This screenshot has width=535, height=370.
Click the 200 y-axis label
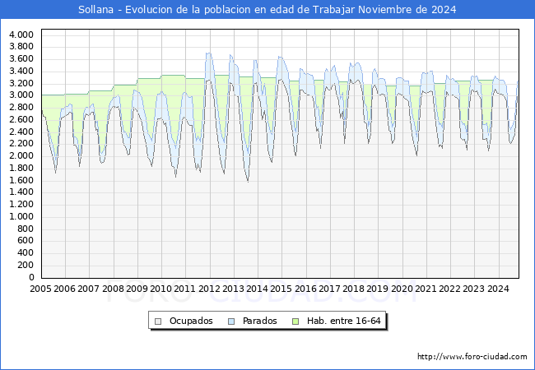point(26,265)
